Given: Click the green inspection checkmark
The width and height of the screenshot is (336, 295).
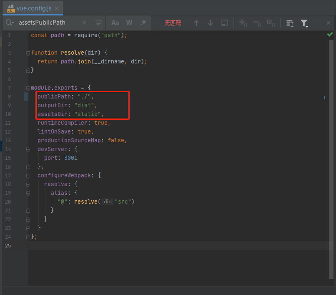Looking at the screenshot, I should (330, 34).
